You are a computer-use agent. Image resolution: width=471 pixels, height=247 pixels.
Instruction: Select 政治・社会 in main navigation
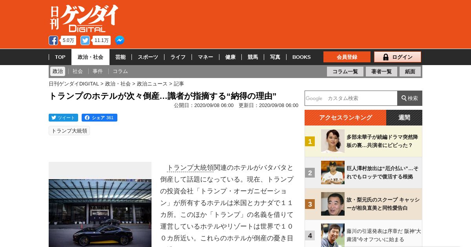pos(90,57)
